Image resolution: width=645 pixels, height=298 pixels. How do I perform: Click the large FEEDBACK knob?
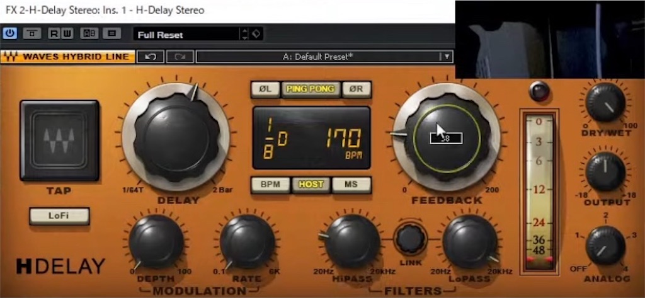coord(447,137)
